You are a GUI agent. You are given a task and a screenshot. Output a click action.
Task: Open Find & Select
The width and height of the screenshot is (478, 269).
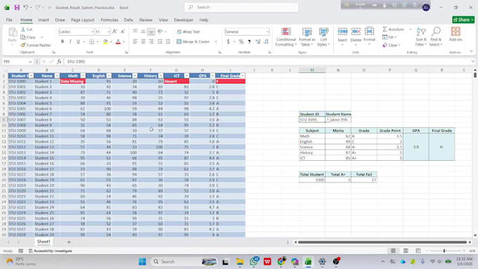436,37
